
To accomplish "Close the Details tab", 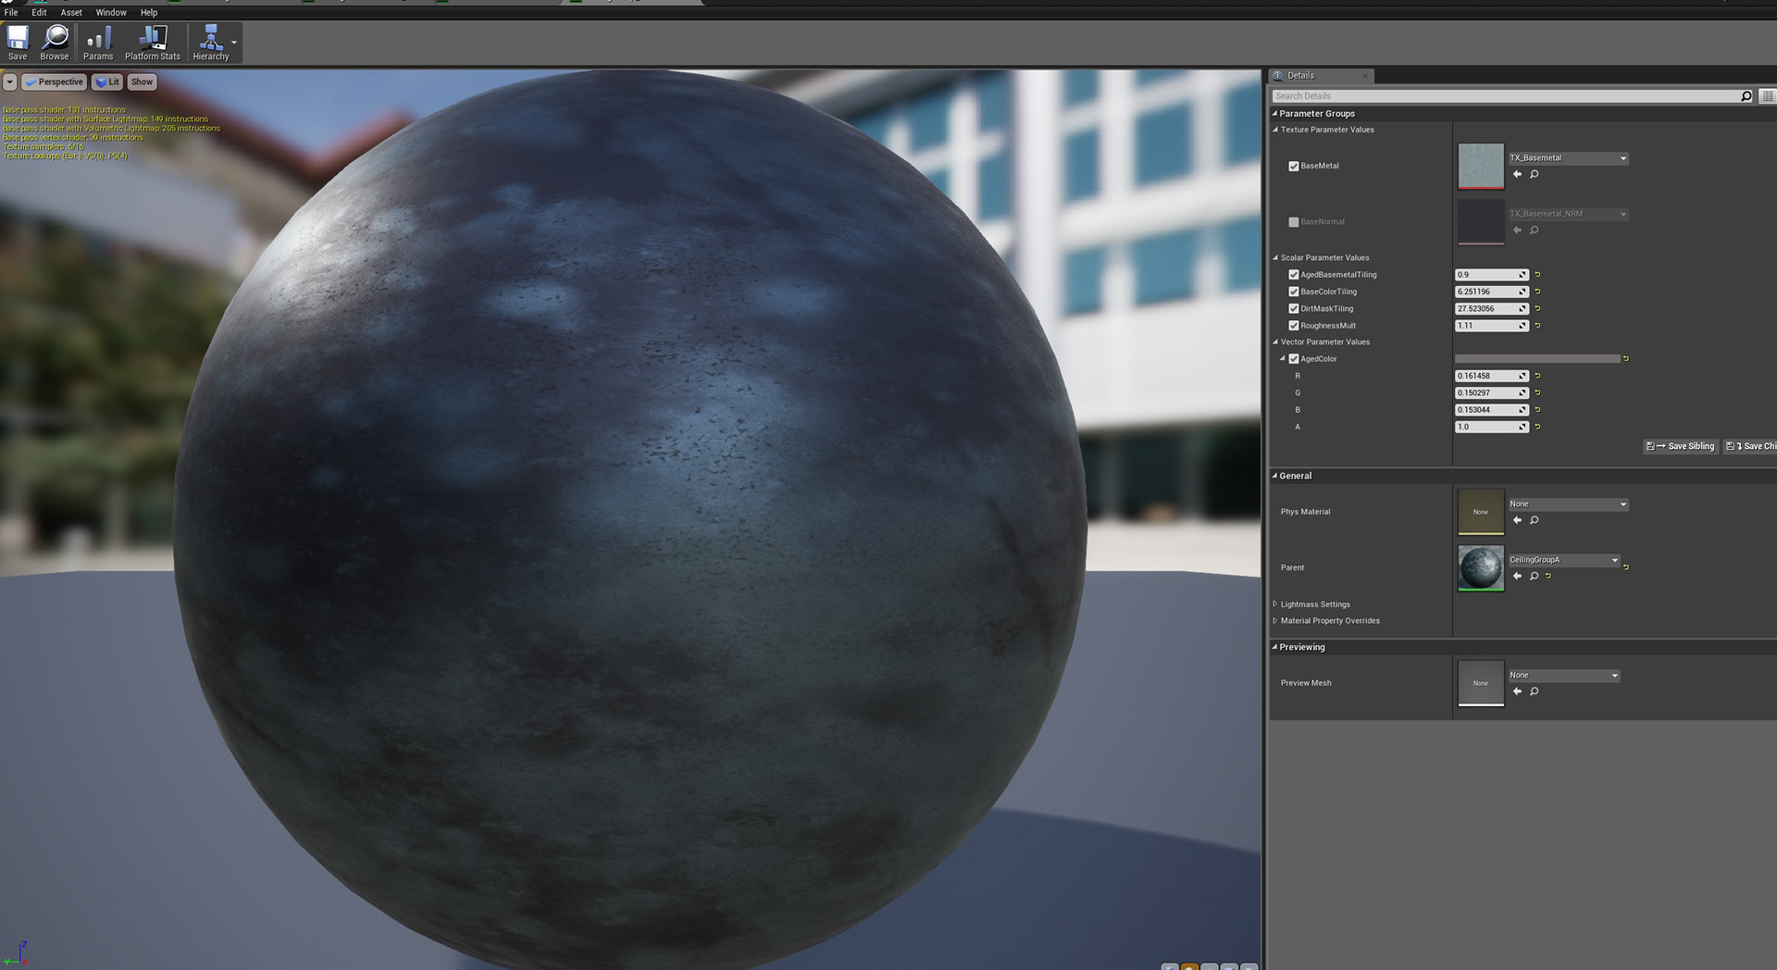I will 1365,76.
